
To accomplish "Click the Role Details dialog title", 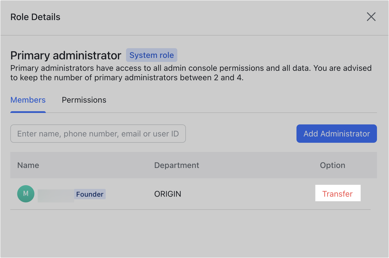I will pos(35,17).
